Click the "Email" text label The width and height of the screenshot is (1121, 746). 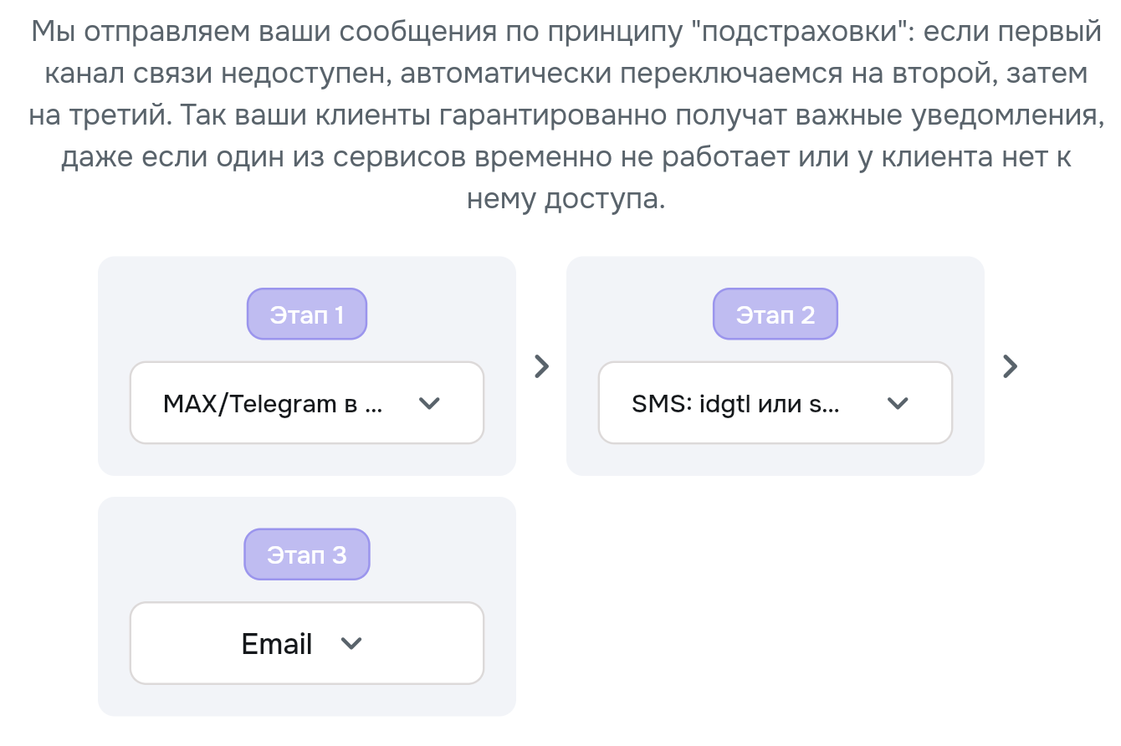[277, 644]
